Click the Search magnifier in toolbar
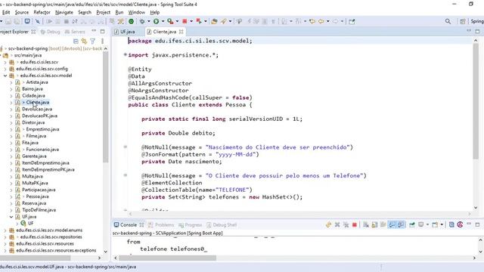 tap(448, 21)
